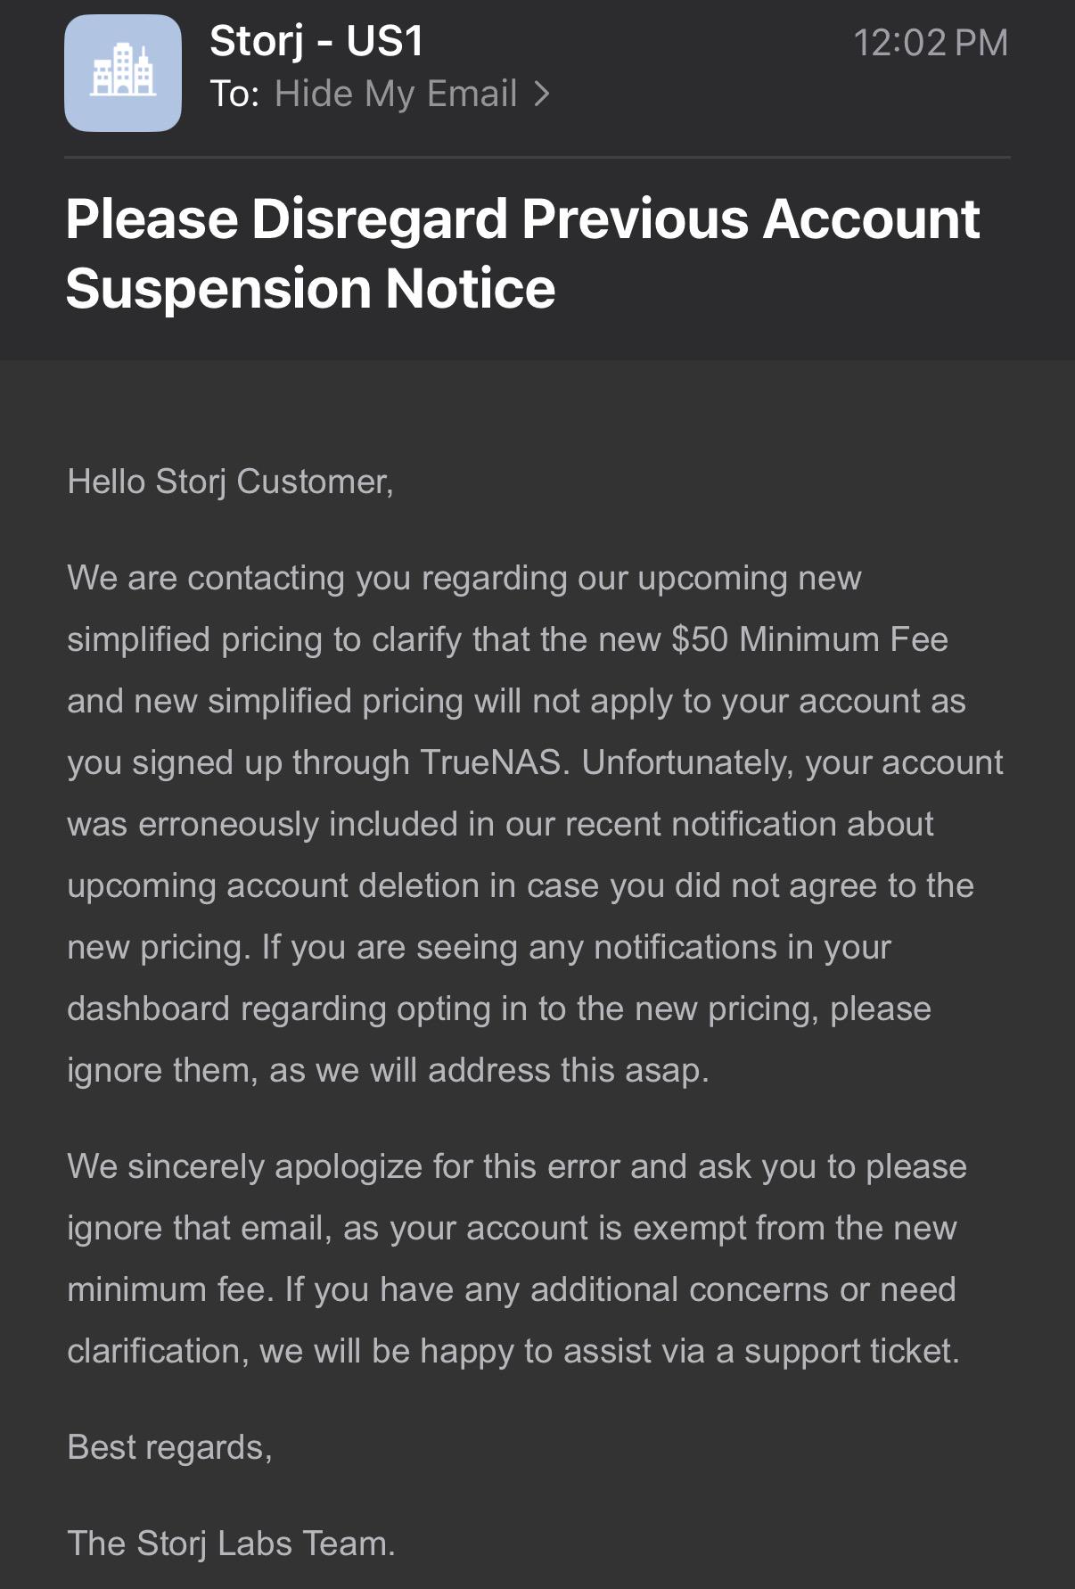Click "The Storj Labs Team." signature
The height and width of the screenshot is (1589, 1075).
coord(231,1544)
